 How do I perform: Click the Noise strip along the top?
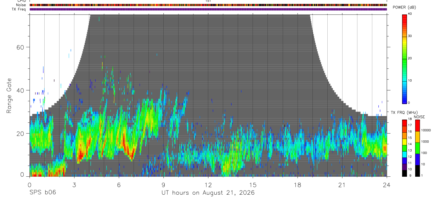pos(208,5)
